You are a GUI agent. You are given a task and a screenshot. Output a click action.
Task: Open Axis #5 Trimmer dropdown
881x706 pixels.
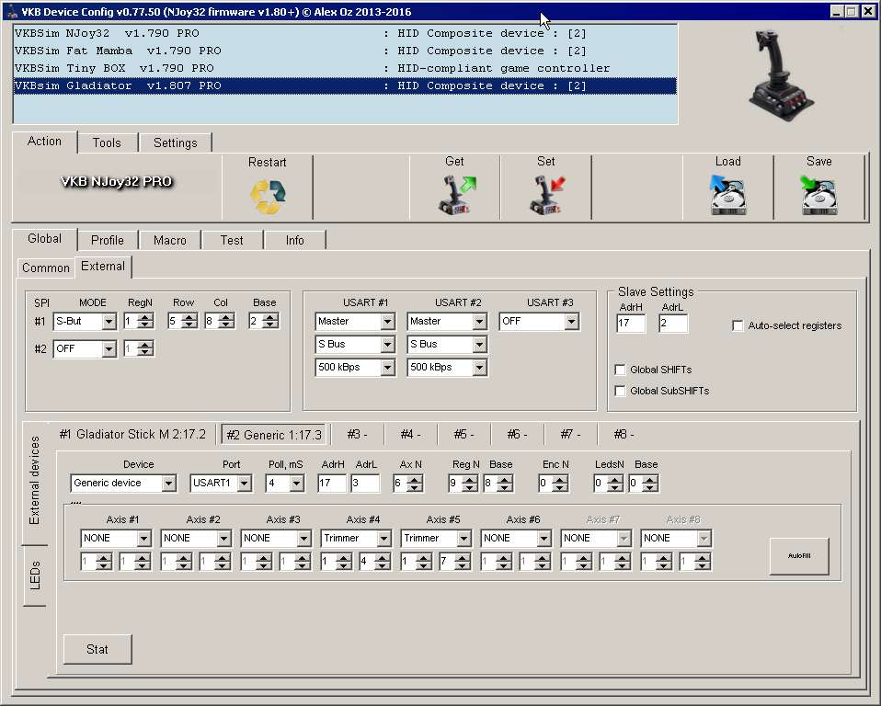pyautogui.click(x=463, y=538)
